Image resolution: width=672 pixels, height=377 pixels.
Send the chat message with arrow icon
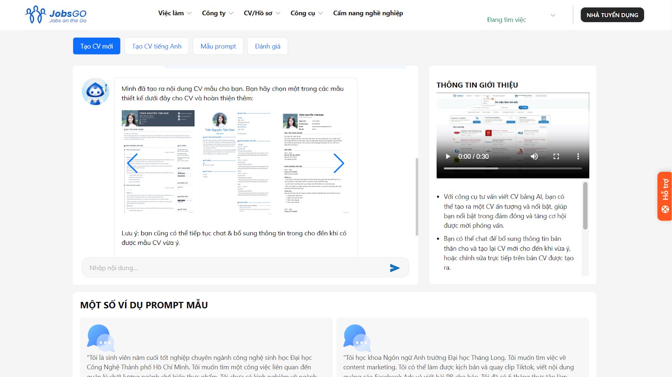point(394,268)
